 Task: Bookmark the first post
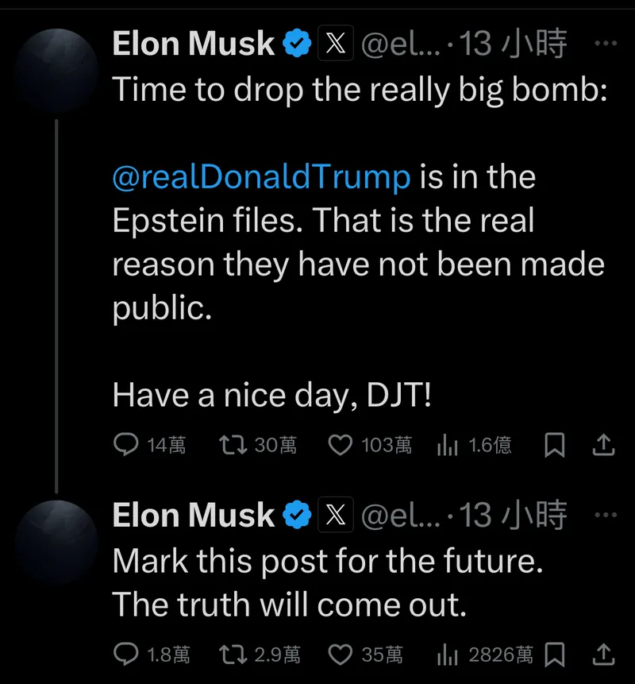556,445
